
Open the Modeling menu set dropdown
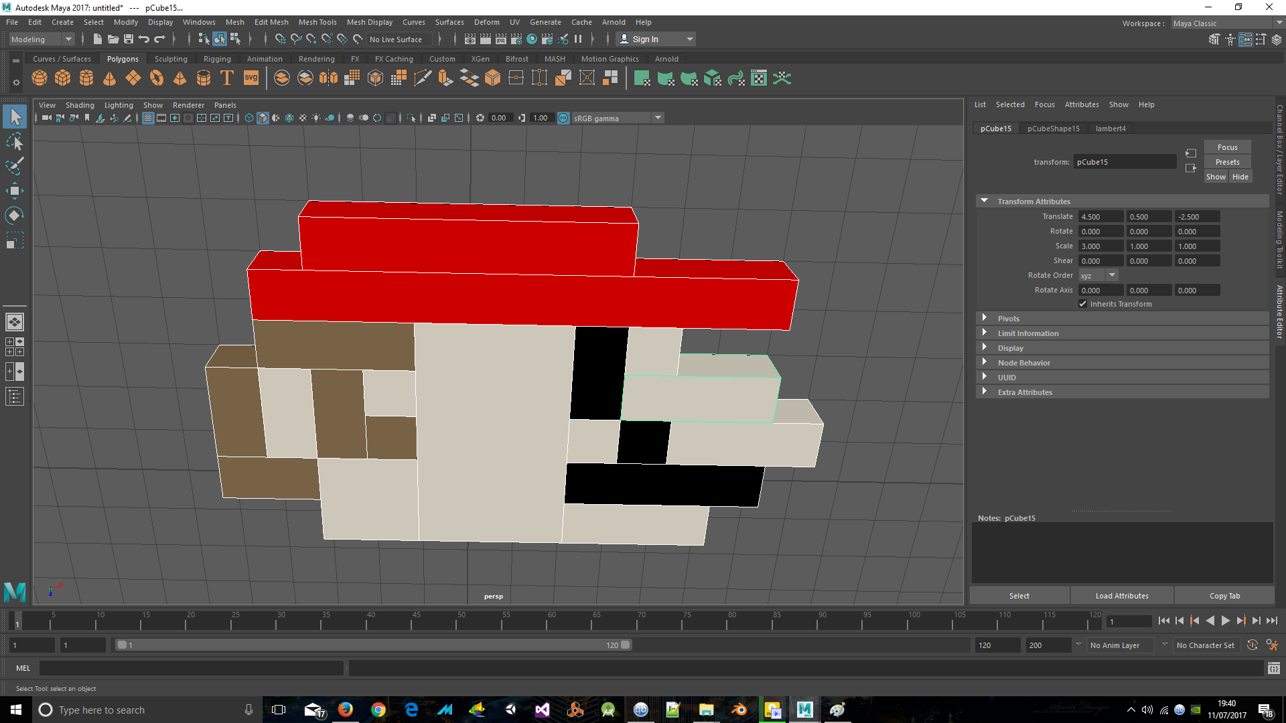click(41, 39)
